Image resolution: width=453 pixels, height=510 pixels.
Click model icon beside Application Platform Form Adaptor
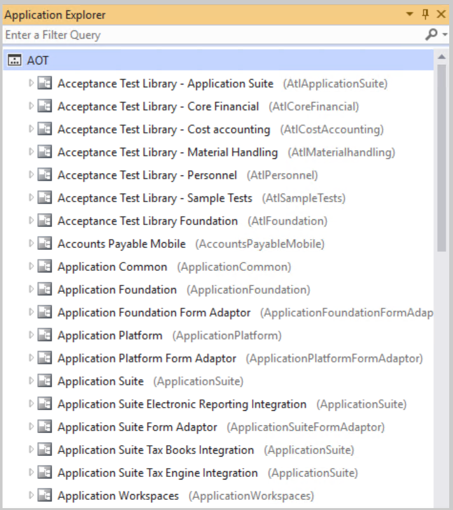pyautogui.click(x=45, y=358)
